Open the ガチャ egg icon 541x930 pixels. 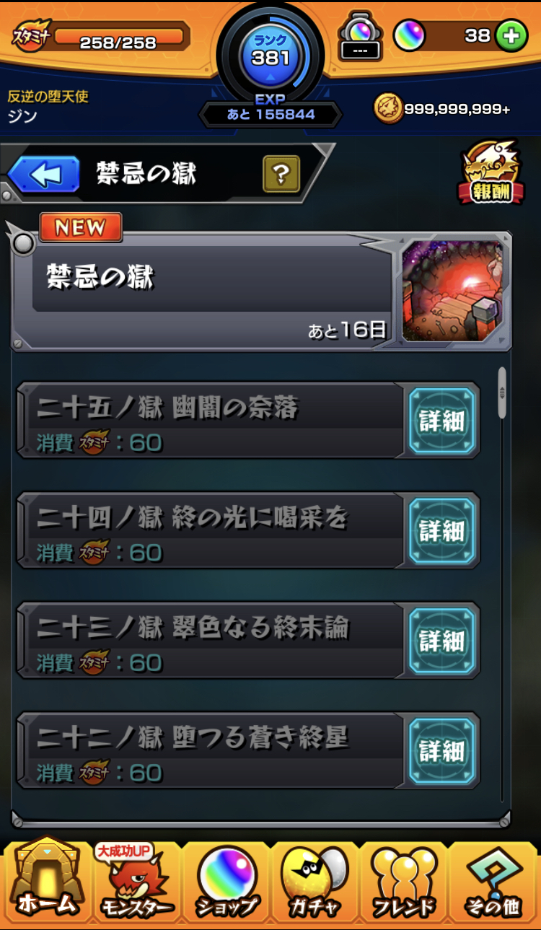(x=315, y=882)
